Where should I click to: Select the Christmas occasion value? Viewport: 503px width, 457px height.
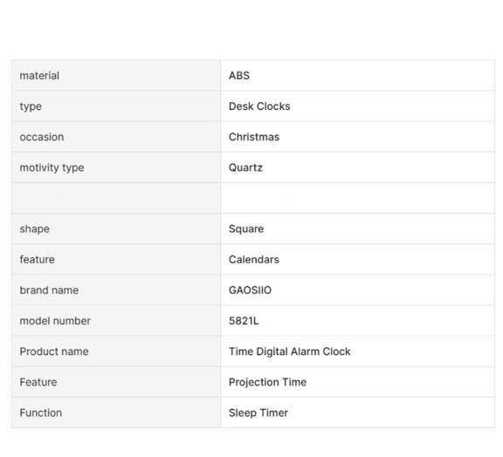coord(254,137)
